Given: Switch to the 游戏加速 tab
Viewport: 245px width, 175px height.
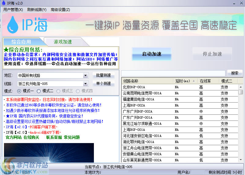Looking at the screenshot, I should click(63, 42).
